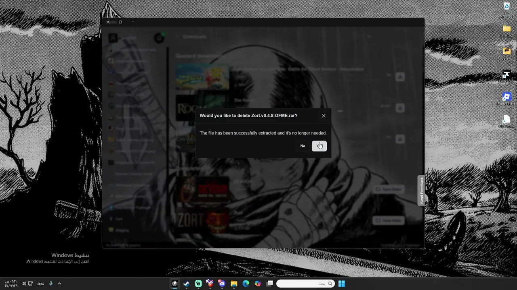517x290 pixels.
Task: Click the Send Feedback side tab
Action: point(422,191)
